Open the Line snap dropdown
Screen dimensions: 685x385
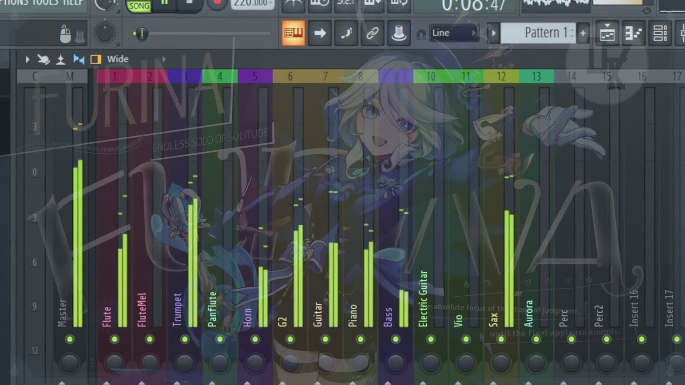[x=453, y=33]
